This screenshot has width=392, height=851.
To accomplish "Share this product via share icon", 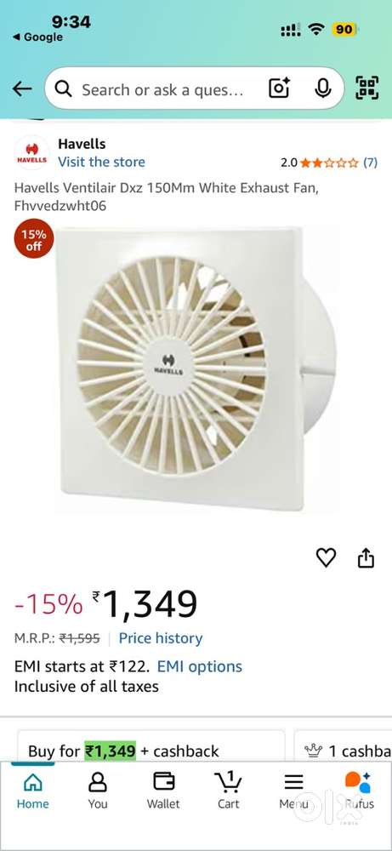I will point(366,557).
